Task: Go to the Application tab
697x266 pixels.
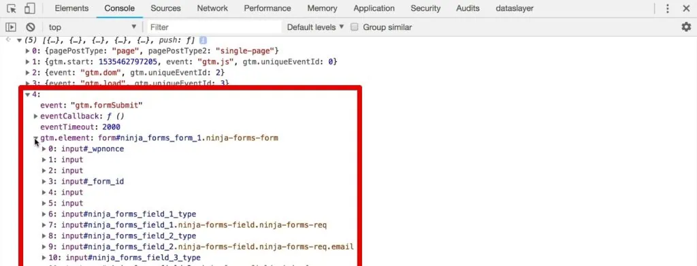Action: [x=374, y=8]
